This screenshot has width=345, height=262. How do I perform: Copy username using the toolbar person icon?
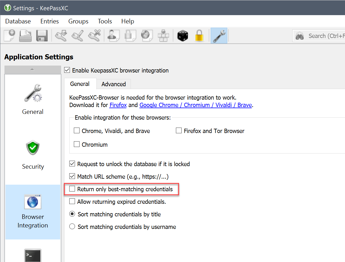tap(113, 35)
